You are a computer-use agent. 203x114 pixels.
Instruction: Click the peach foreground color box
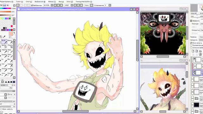pyautogui.click(x=11, y=34)
